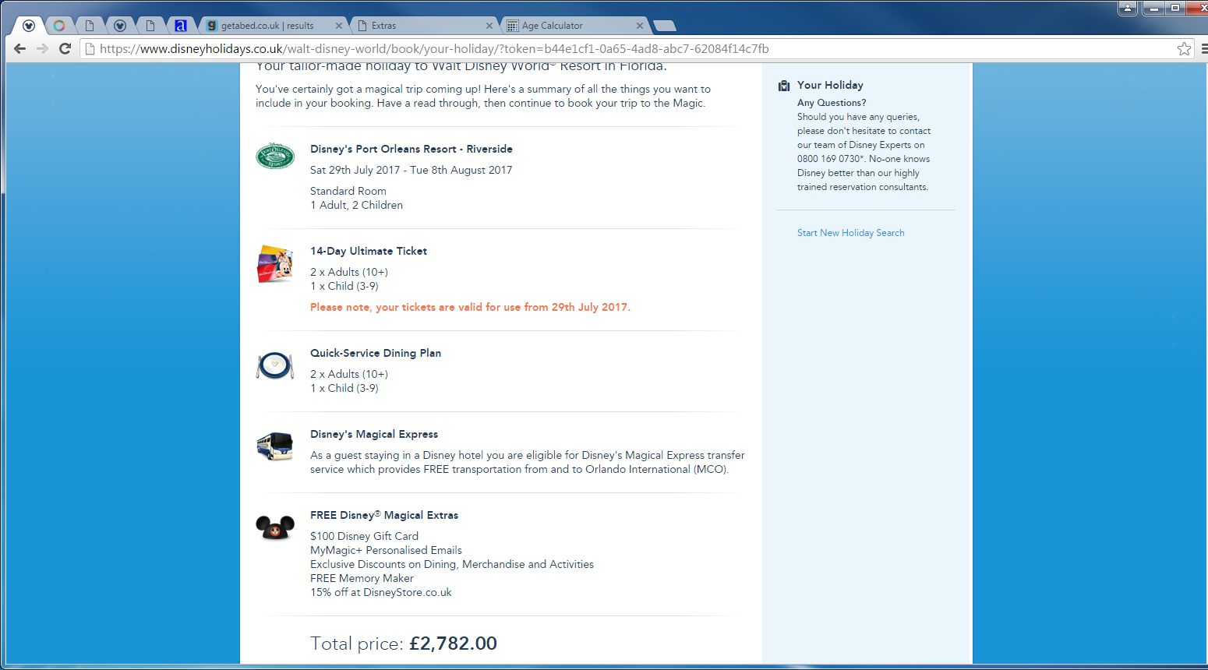Image resolution: width=1208 pixels, height=670 pixels.
Task: Click the Ultimate Ticket cards icon
Action: coord(275,264)
